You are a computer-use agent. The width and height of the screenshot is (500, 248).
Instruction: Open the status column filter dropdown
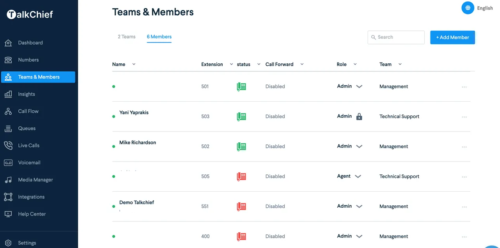tap(258, 64)
